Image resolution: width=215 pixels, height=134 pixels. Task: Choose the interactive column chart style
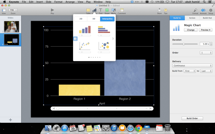pos(85,30)
